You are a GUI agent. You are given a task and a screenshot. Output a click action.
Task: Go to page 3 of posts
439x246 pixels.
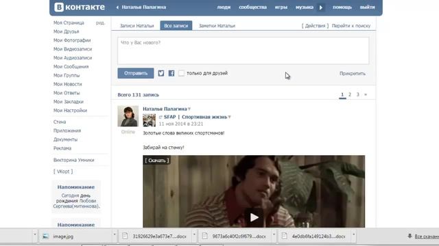tap(357, 94)
